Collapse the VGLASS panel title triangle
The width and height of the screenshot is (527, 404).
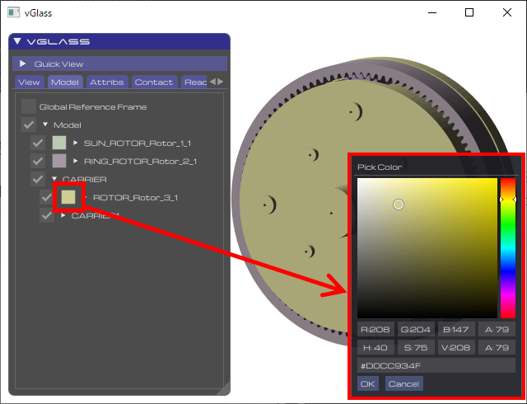point(18,41)
